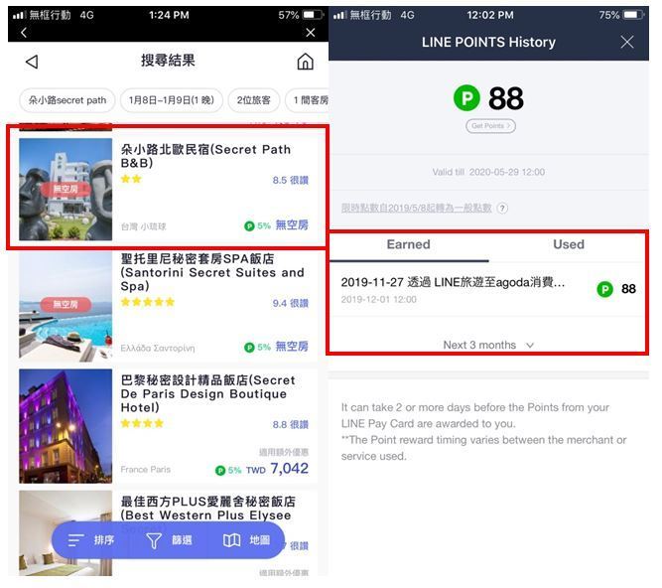
Task: Open the filter funnel 篩選
Action: (x=154, y=540)
